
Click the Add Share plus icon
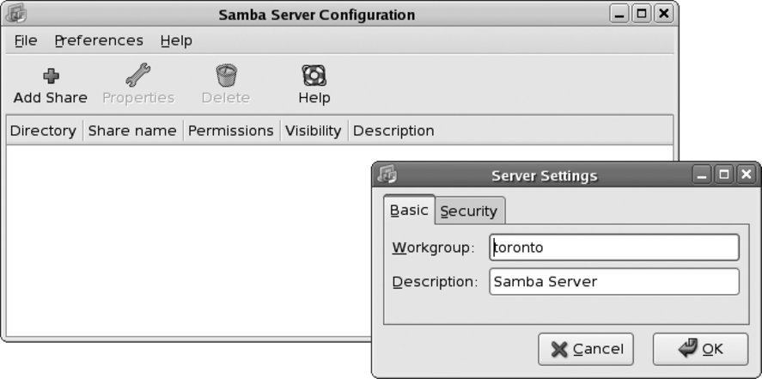click(x=50, y=76)
